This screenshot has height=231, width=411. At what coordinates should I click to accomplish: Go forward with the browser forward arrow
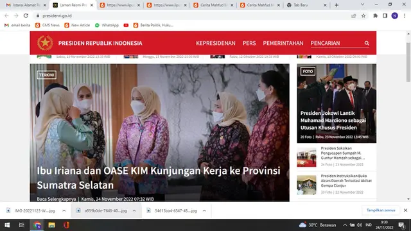pos(16,15)
